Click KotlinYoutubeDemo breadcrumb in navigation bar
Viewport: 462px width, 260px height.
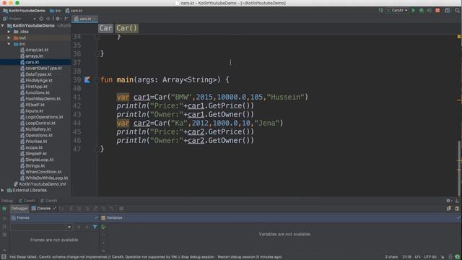(24, 11)
